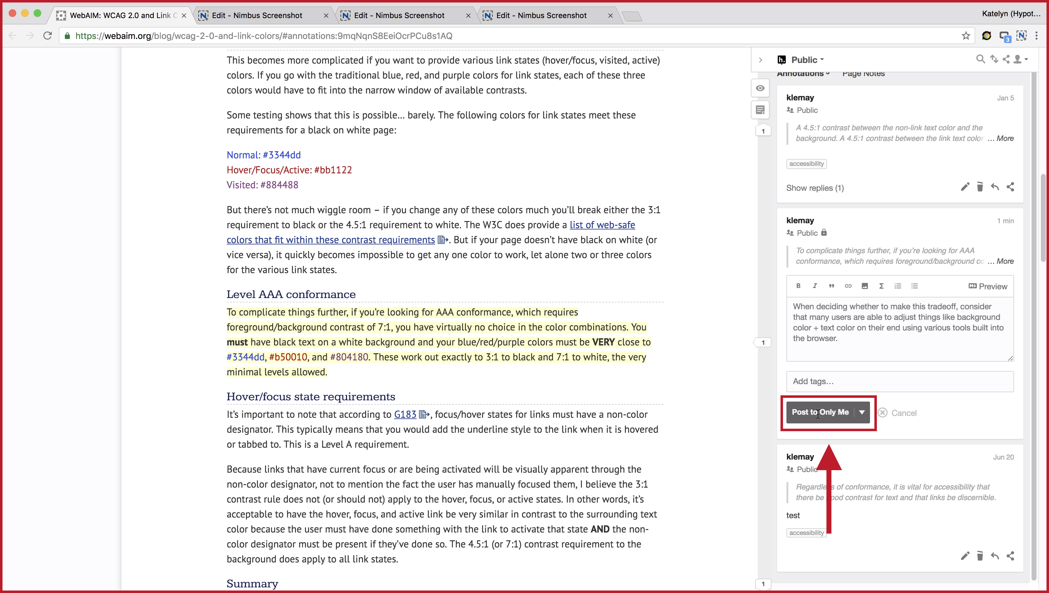Screen dimensions: 1049x593
Task: Reply to the Jan 5 klemay annotation
Action: pos(995,187)
